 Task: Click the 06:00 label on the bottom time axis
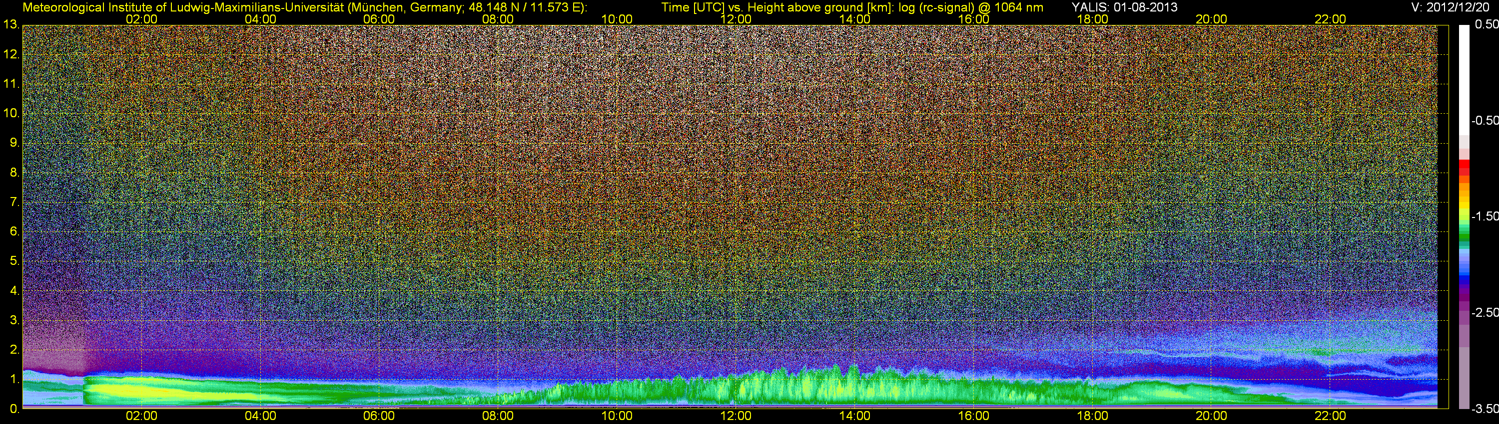click(379, 417)
